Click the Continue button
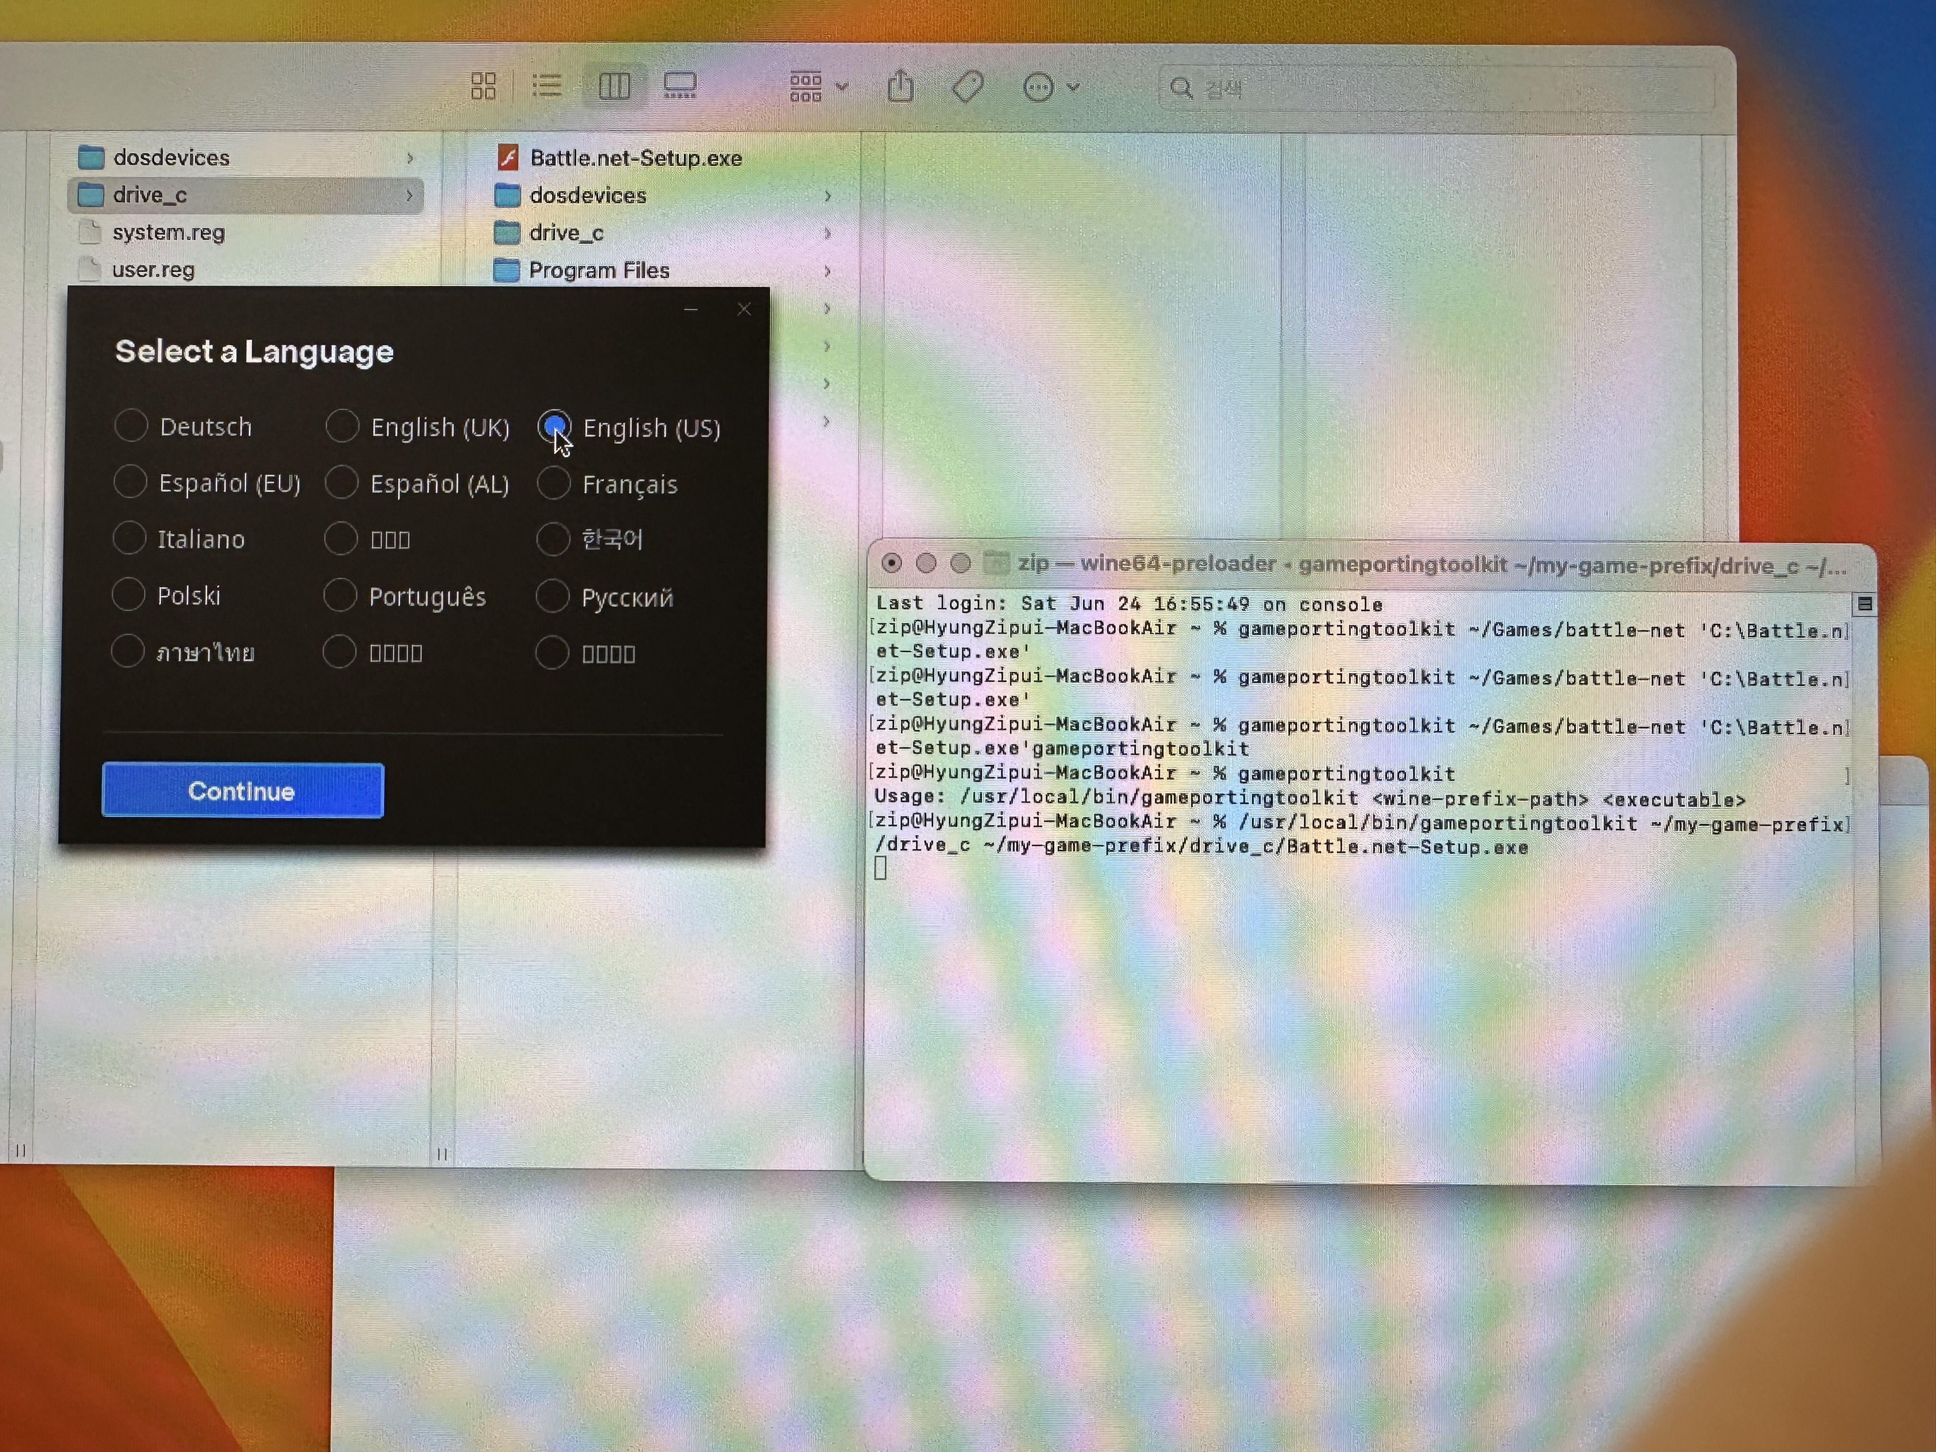Viewport: 1936px width, 1452px height. pos(242,790)
